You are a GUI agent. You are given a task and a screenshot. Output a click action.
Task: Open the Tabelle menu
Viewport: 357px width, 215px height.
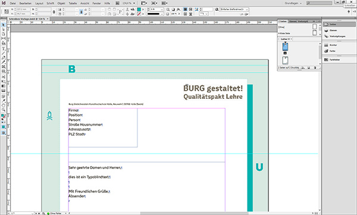(73, 4)
